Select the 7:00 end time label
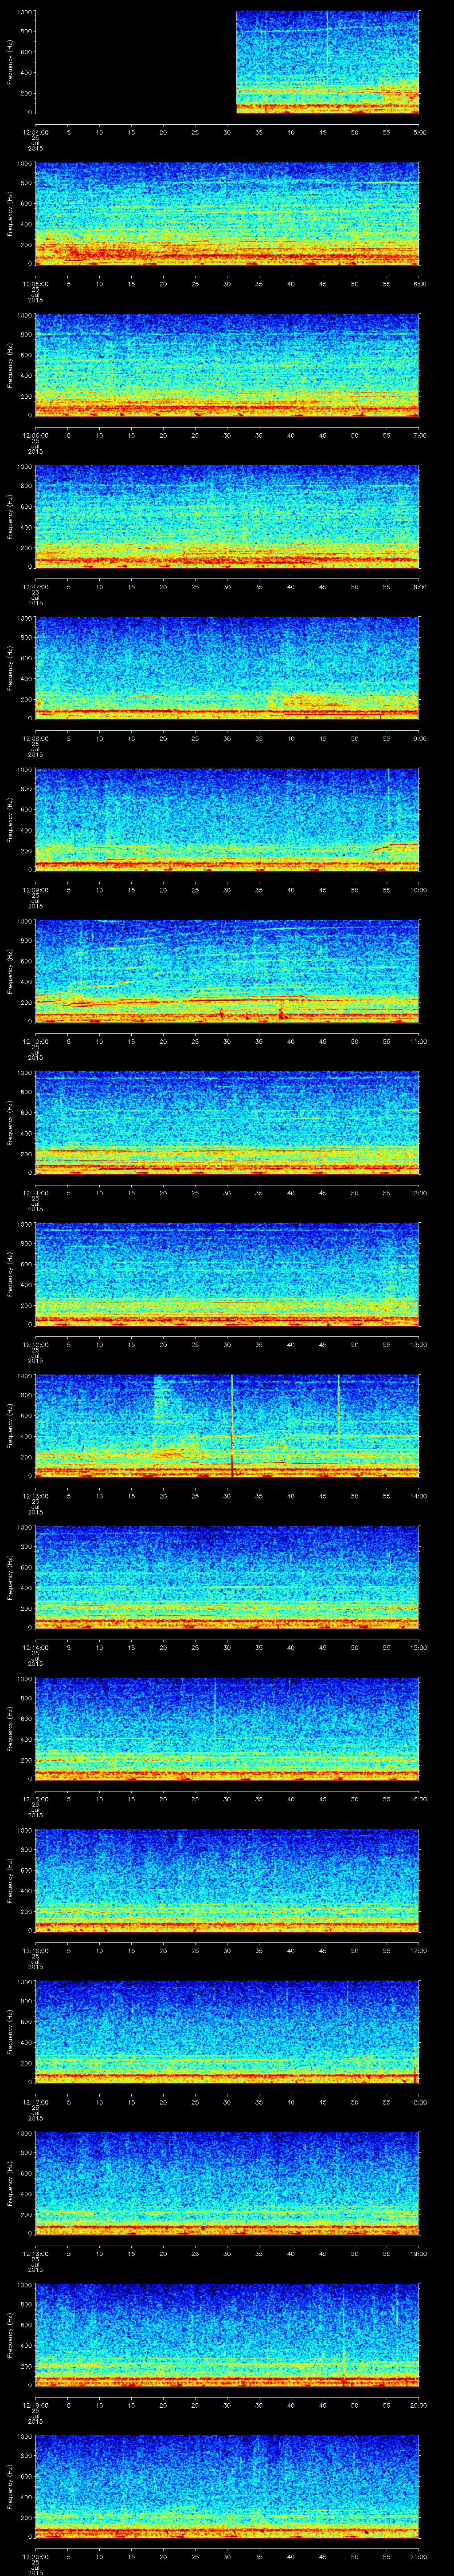Screen dimensions: 454x2576 coord(419,435)
